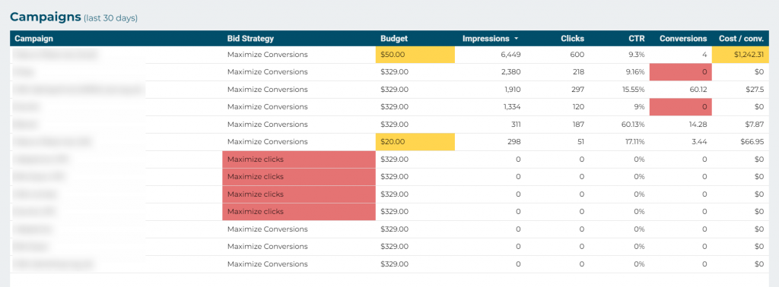Select the 60.12 conversions value

[x=697, y=90]
